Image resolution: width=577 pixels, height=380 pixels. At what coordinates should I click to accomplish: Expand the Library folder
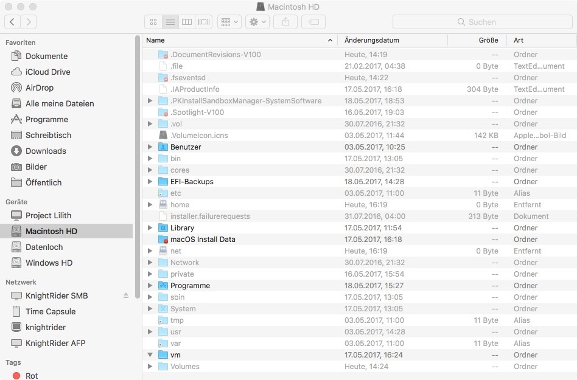click(x=150, y=228)
